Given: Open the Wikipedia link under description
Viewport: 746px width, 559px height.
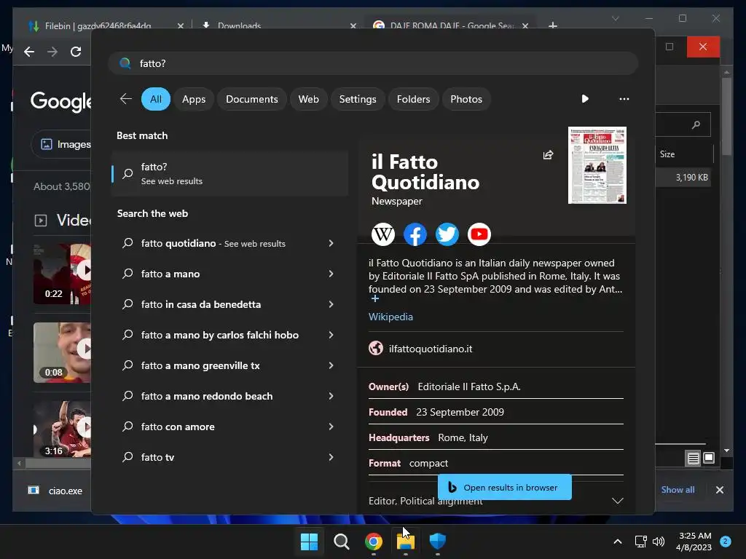Looking at the screenshot, I should (x=390, y=317).
